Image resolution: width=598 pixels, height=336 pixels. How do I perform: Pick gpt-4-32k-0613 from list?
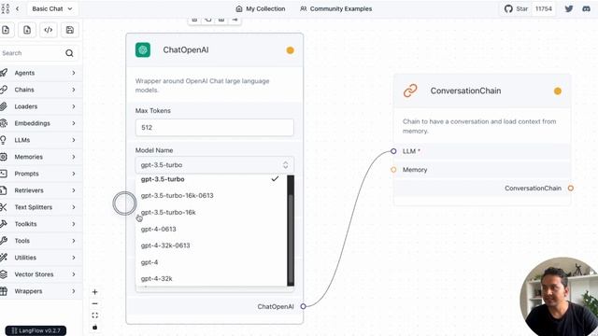[211, 245]
